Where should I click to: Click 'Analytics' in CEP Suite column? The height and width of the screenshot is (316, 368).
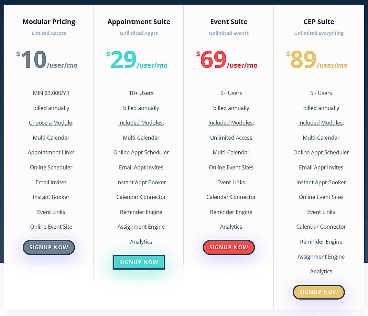coord(321,271)
